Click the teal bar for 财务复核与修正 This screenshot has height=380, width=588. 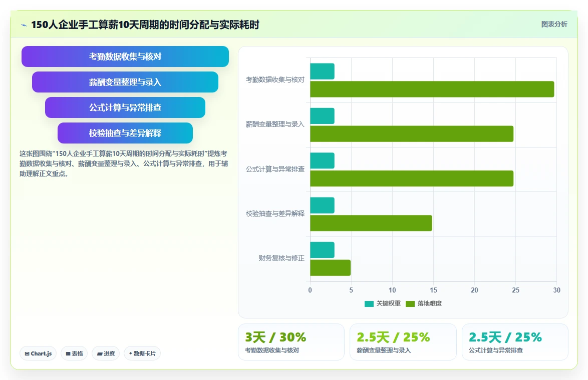pyautogui.click(x=322, y=250)
